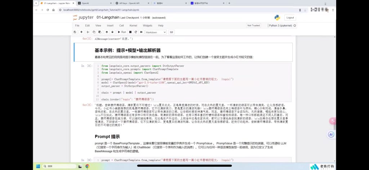
Task: Expand the Widgets menu
Action: point(147,26)
